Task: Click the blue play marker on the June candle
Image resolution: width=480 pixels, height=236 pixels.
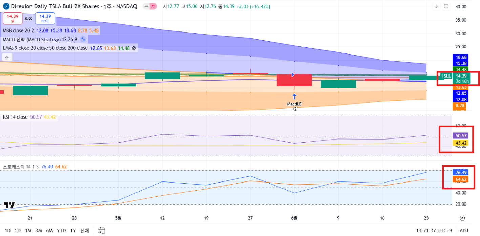Action: coord(293,74)
